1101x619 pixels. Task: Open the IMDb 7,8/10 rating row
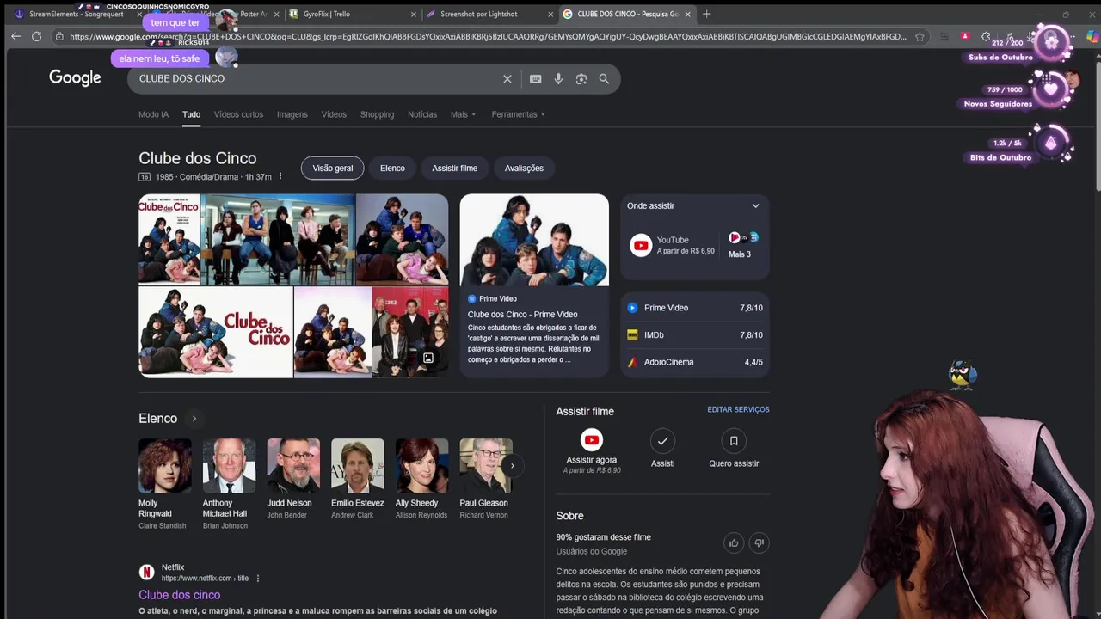pyautogui.click(x=695, y=335)
